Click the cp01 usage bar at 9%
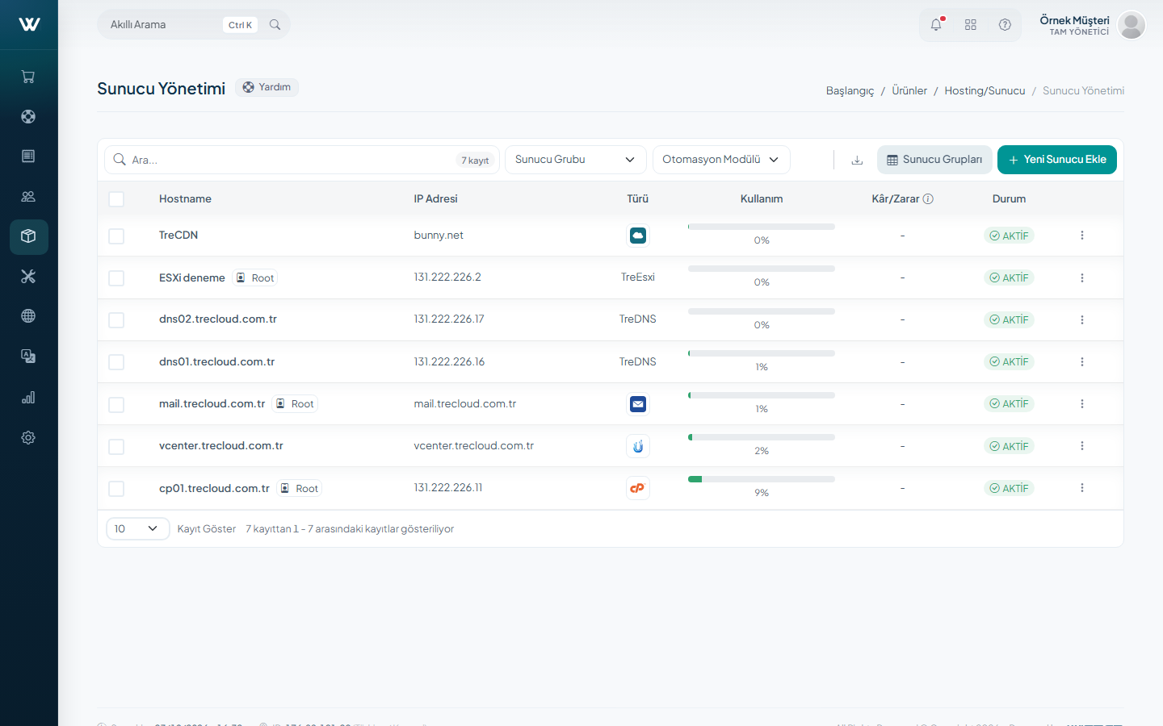1163x726 pixels. (762, 479)
